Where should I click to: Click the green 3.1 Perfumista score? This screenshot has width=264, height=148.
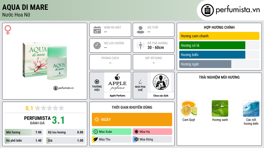click(x=58, y=120)
